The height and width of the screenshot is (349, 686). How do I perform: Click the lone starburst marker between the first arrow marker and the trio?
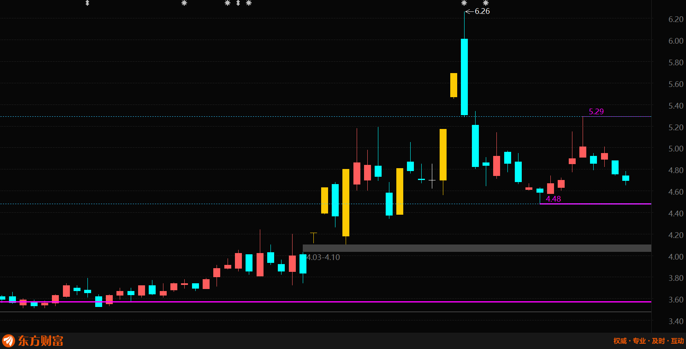(x=184, y=3)
